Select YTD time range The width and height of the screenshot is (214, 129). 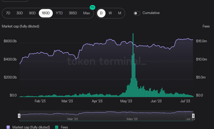click(x=60, y=13)
